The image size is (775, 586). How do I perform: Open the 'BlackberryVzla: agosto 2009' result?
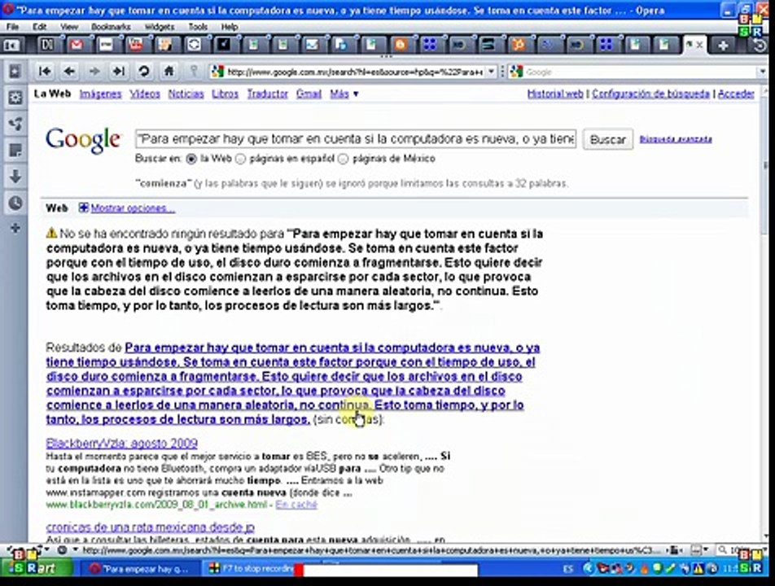121,444
